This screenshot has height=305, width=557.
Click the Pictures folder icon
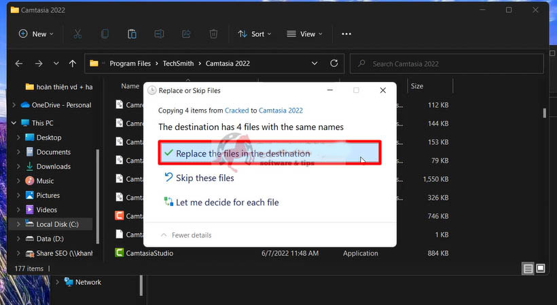point(29,195)
